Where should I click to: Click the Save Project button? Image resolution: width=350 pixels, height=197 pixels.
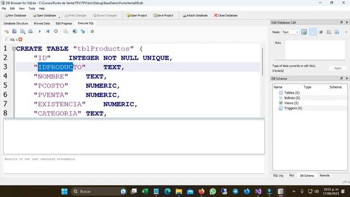tap(163, 15)
